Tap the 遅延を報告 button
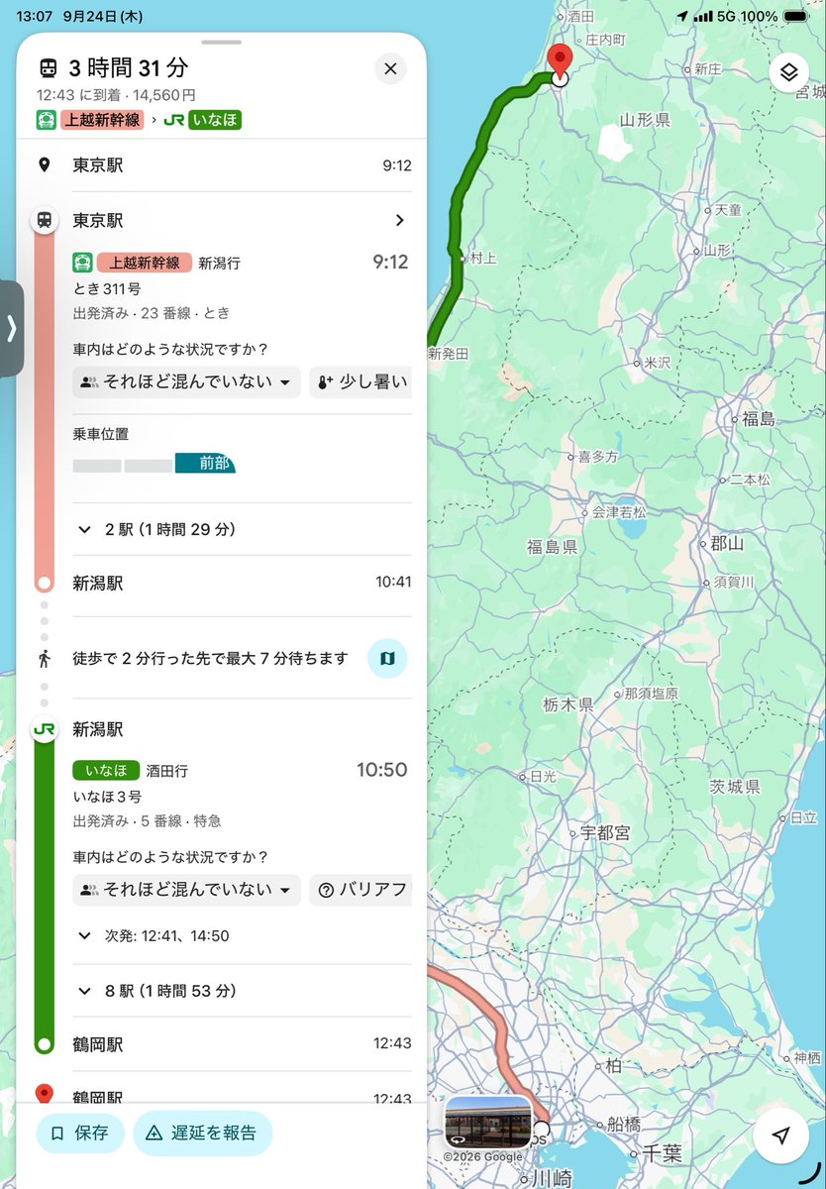The width and height of the screenshot is (826, 1189). coord(202,1133)
